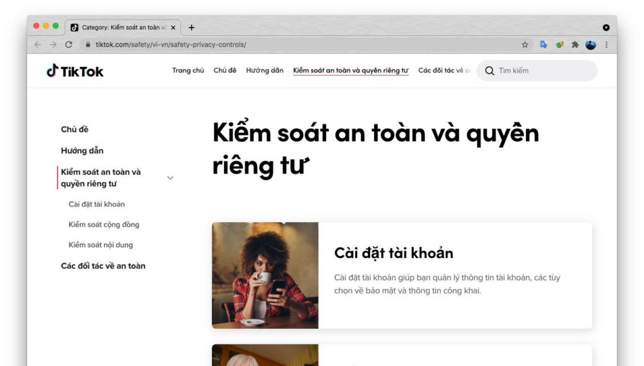Click the TikTok logo
Image resolution: width=644 pixels, height=366 pixels.
pyautogui.click(x=75, y=71)
